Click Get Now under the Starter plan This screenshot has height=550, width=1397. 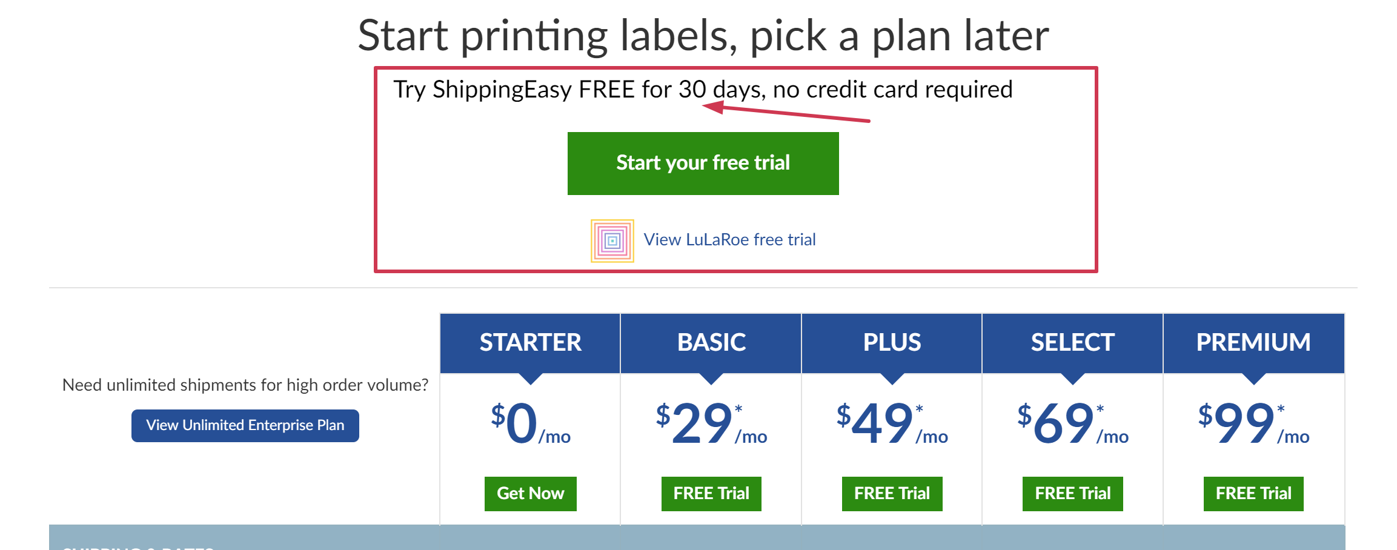(x=530, y=493)
